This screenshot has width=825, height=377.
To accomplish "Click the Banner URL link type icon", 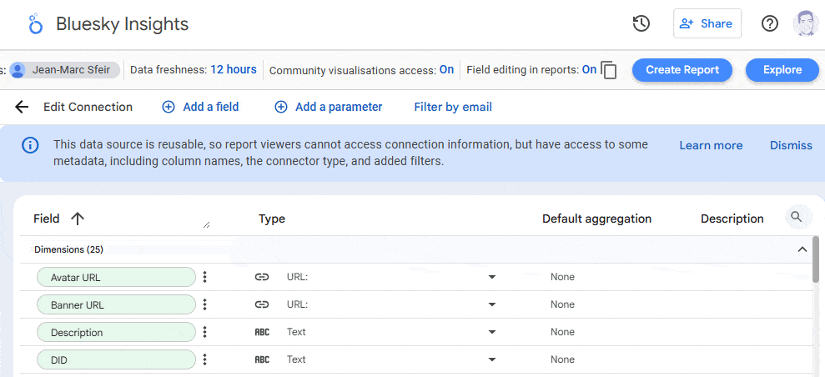I will (262, 304).
